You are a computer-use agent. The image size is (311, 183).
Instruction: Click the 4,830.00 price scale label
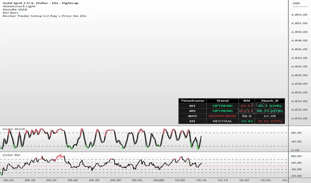pos(299,118)
